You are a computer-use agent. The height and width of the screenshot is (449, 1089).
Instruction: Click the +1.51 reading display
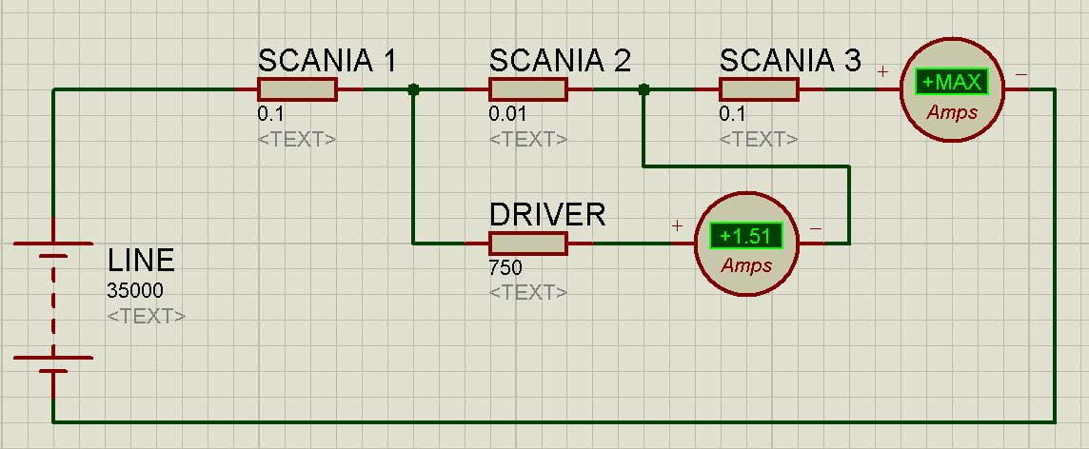[x=746, y=237]
